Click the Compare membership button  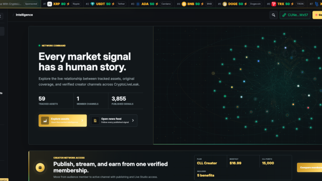click(309, 168)
